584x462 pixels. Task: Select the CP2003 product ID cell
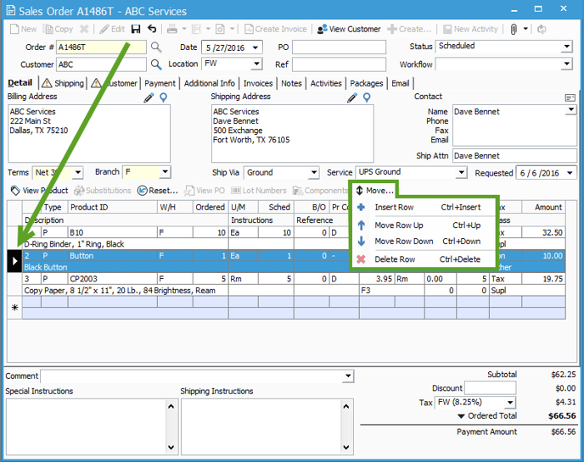click(113, 279)
